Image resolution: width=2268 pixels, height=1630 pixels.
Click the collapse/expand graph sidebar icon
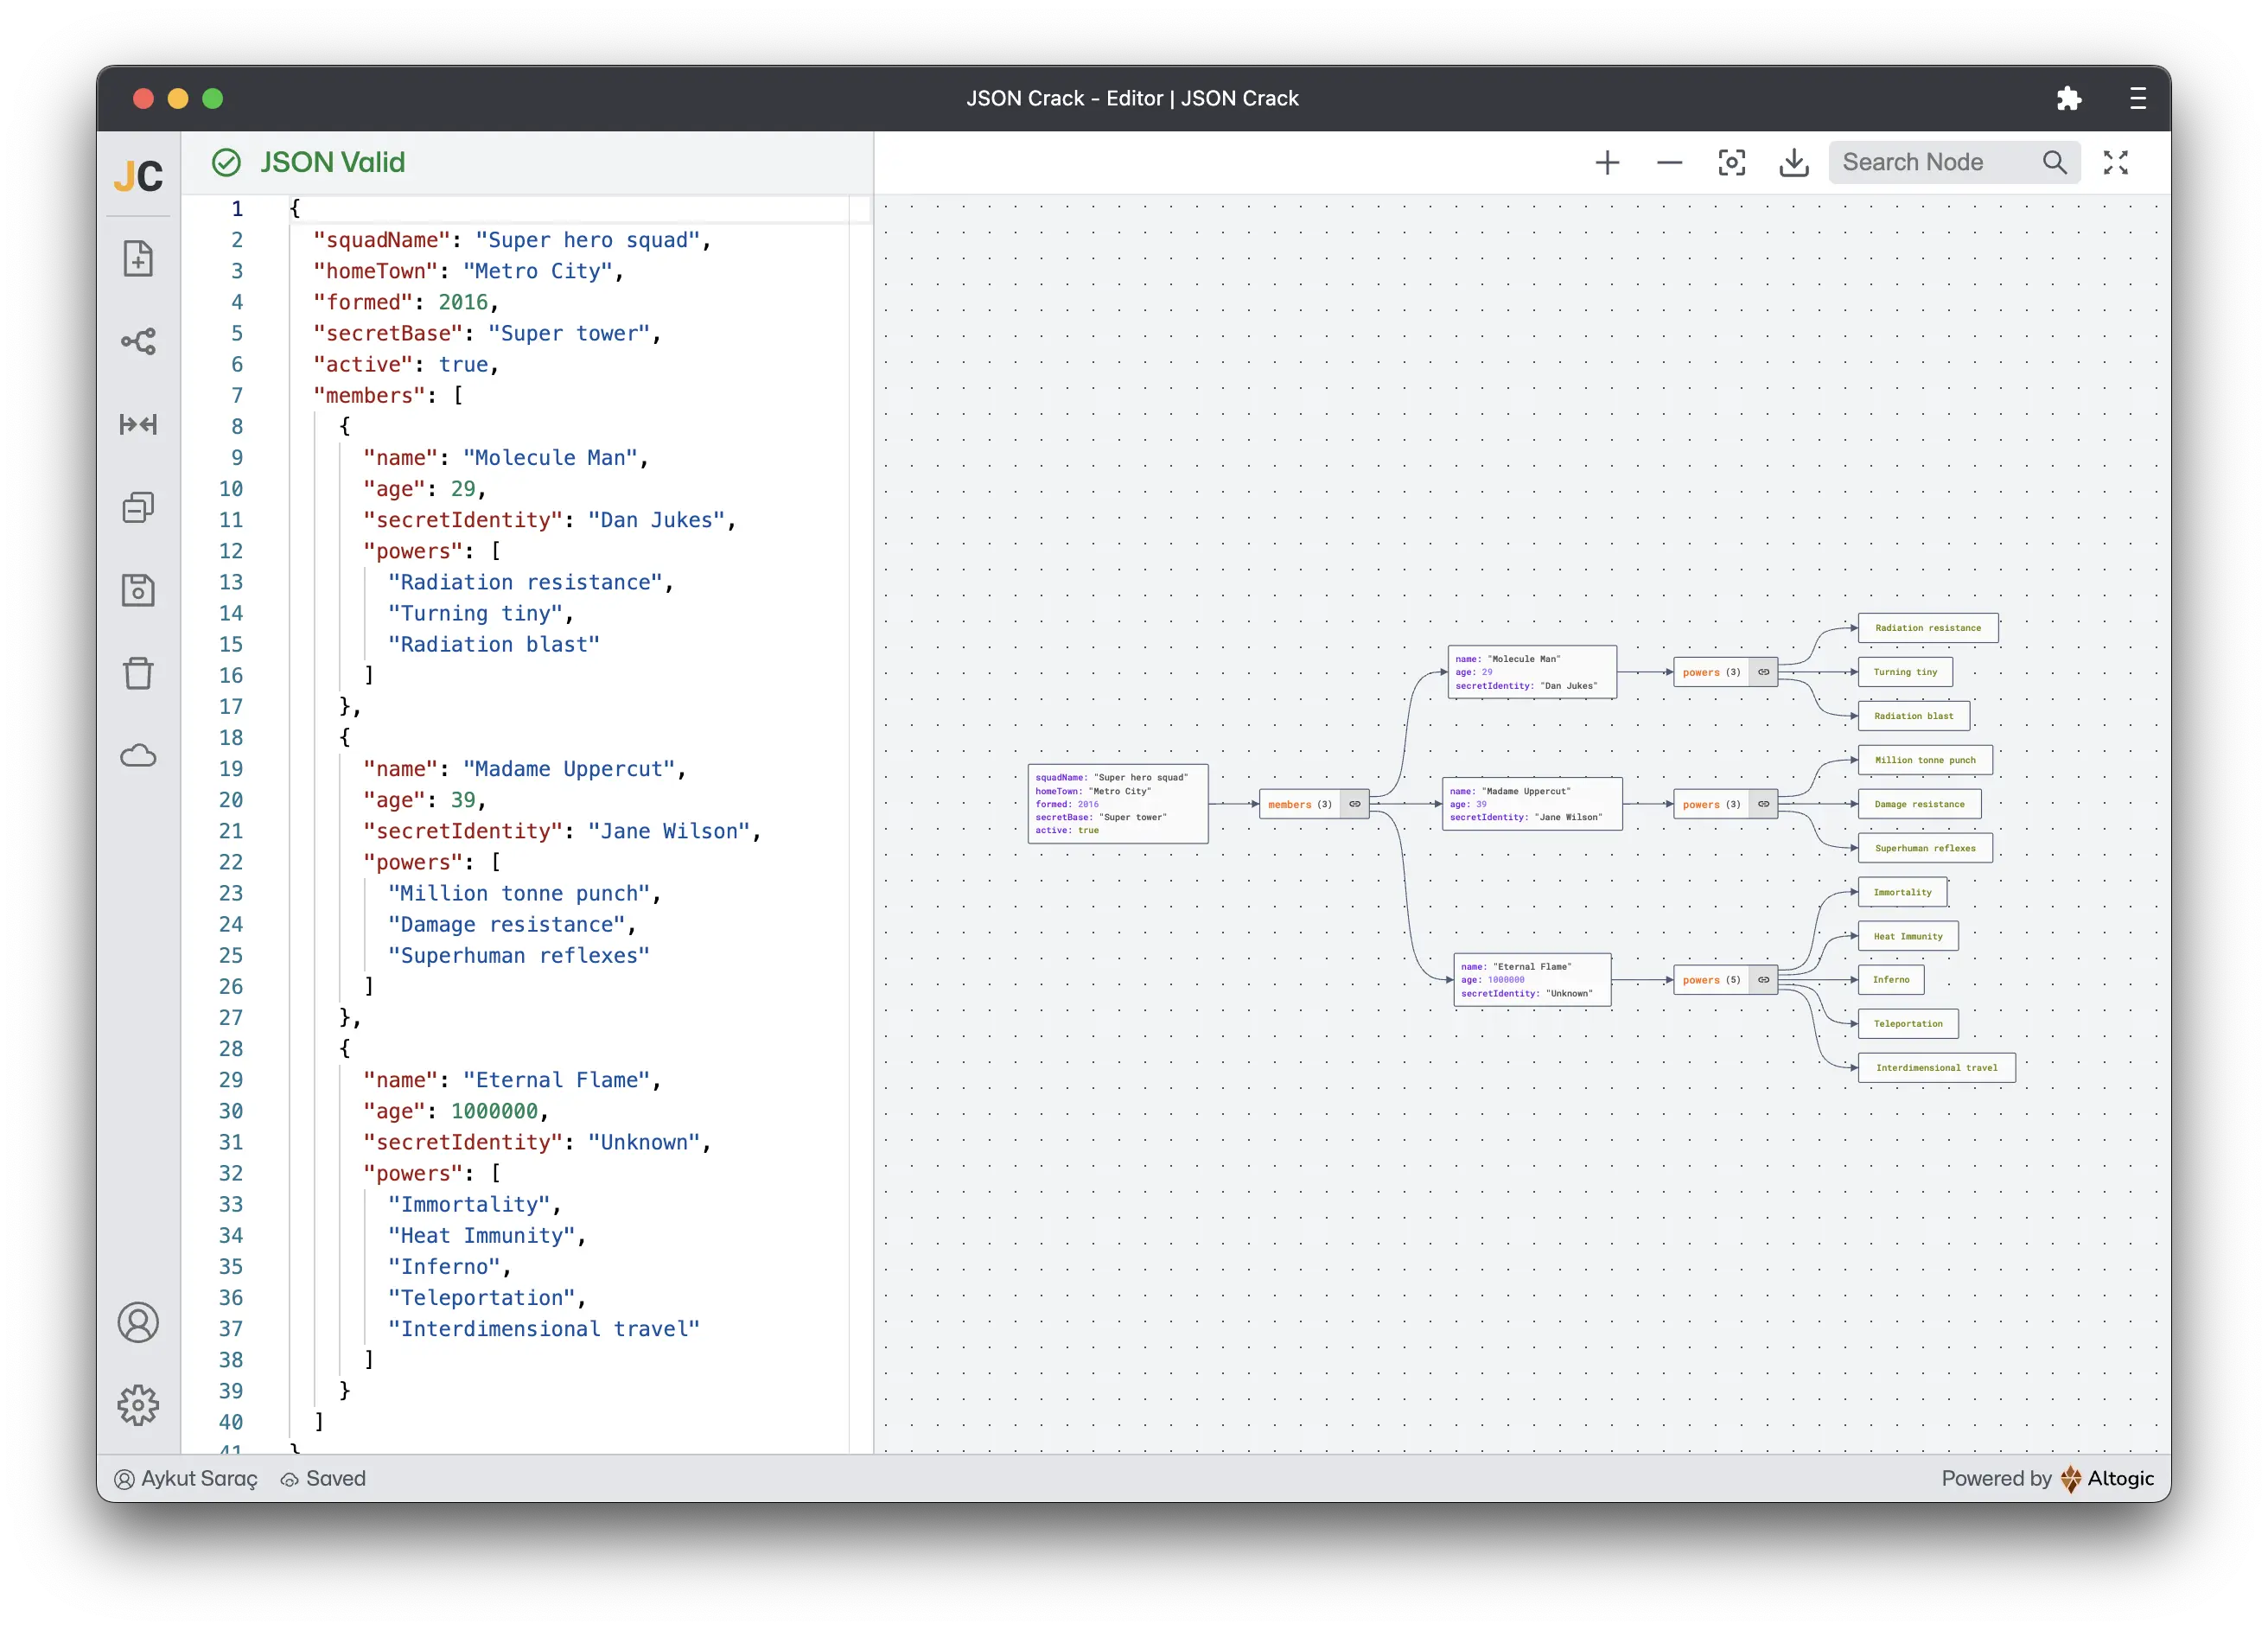coord(138,425)
